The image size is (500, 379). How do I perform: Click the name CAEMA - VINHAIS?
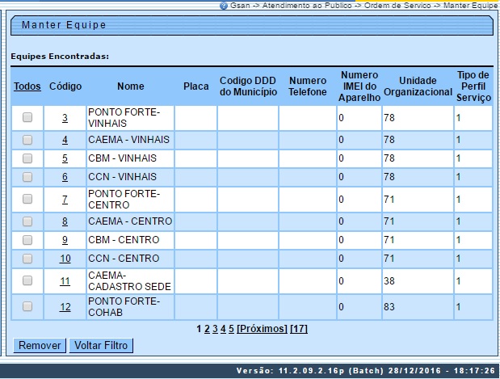[x=128, y=140]
